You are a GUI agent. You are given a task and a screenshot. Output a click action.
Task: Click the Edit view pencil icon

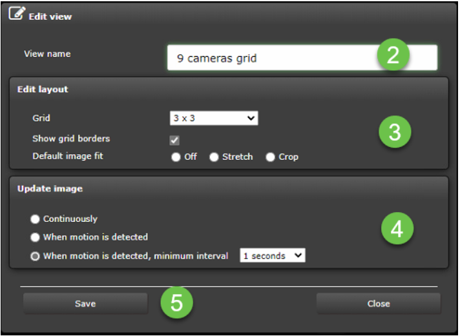click(x=16, y=14)
